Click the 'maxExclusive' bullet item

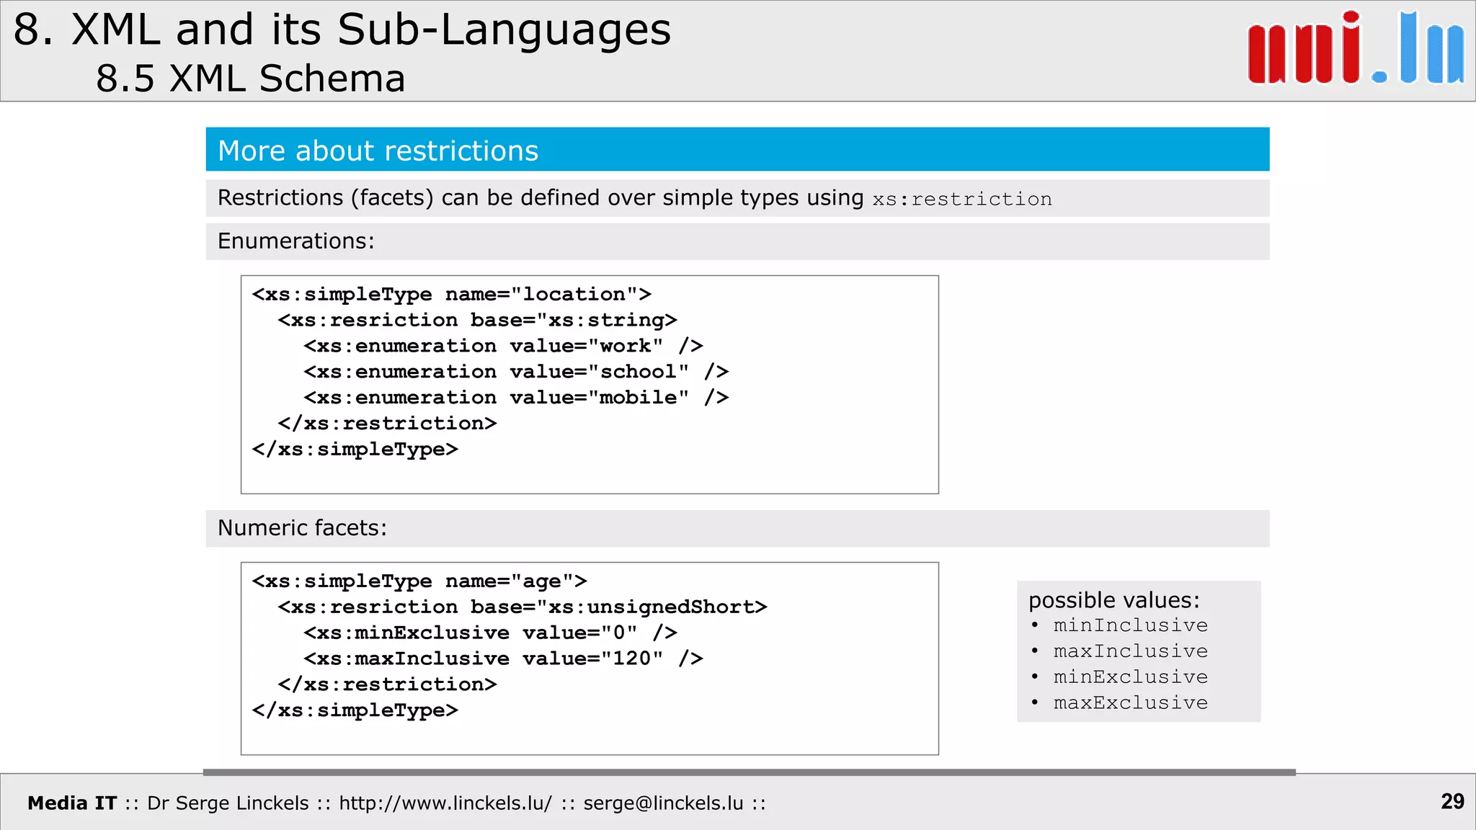coord(1130,703)
